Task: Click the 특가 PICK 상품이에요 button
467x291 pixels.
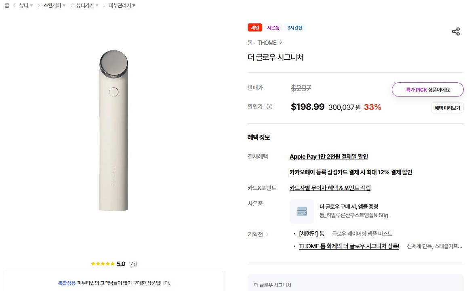Action: [427, 90]
